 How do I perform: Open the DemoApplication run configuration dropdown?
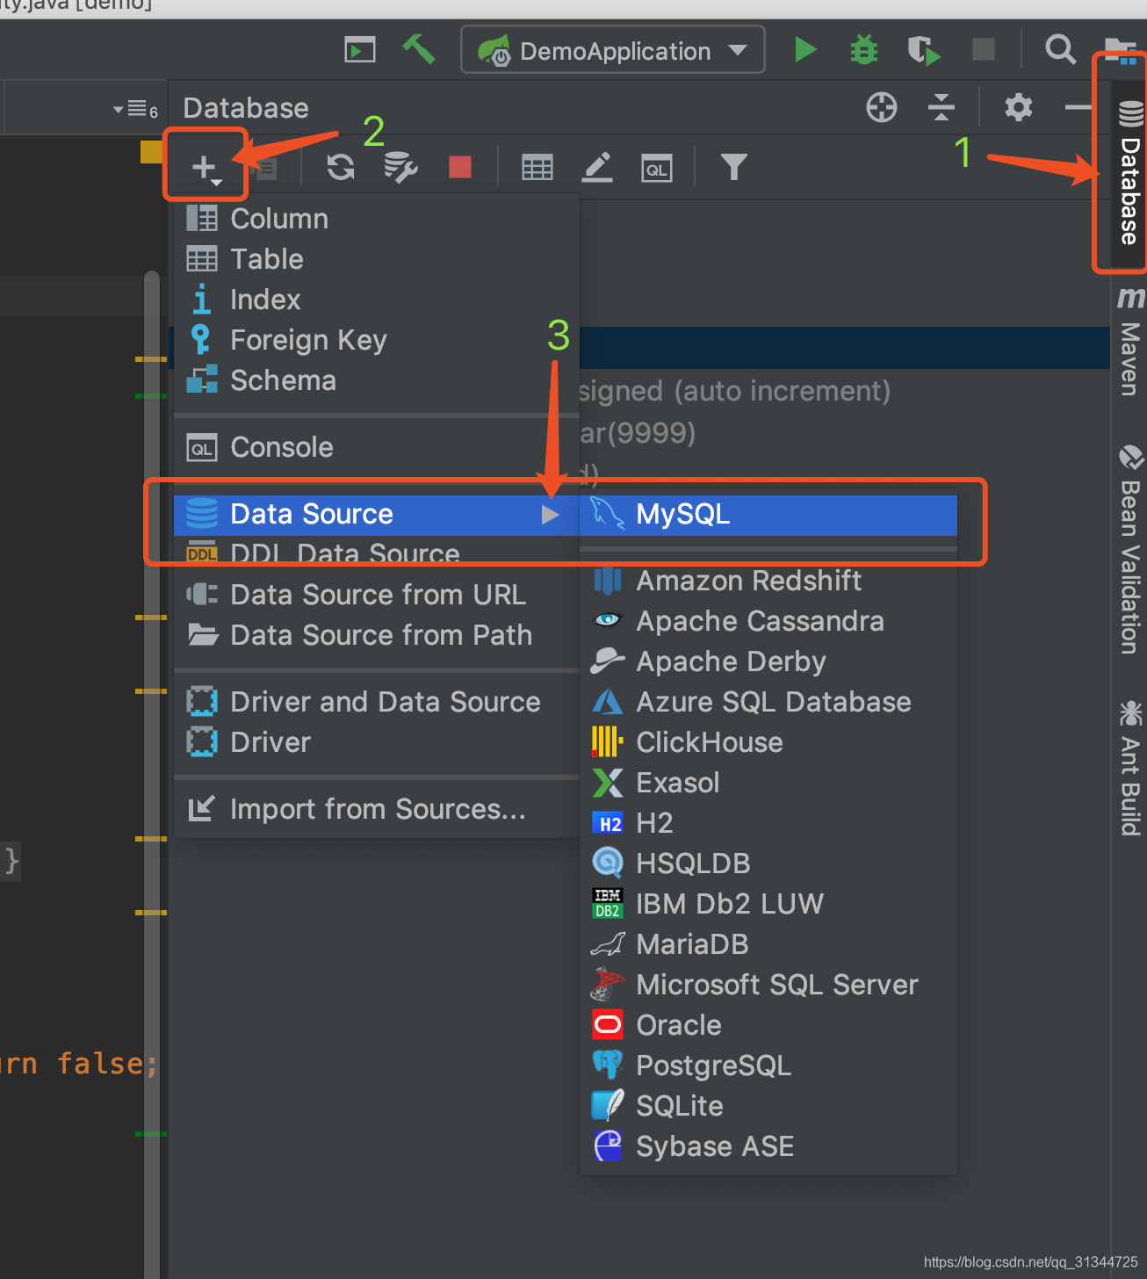613,50
